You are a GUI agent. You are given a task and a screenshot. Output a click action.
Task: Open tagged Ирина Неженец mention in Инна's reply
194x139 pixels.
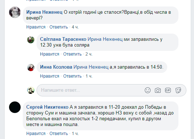pyautogui.click(x=91, y=67)
